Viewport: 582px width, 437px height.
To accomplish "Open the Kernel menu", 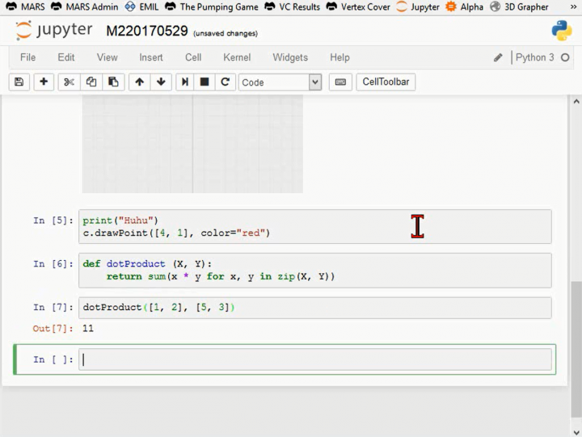I will click(x=237, y=57).
